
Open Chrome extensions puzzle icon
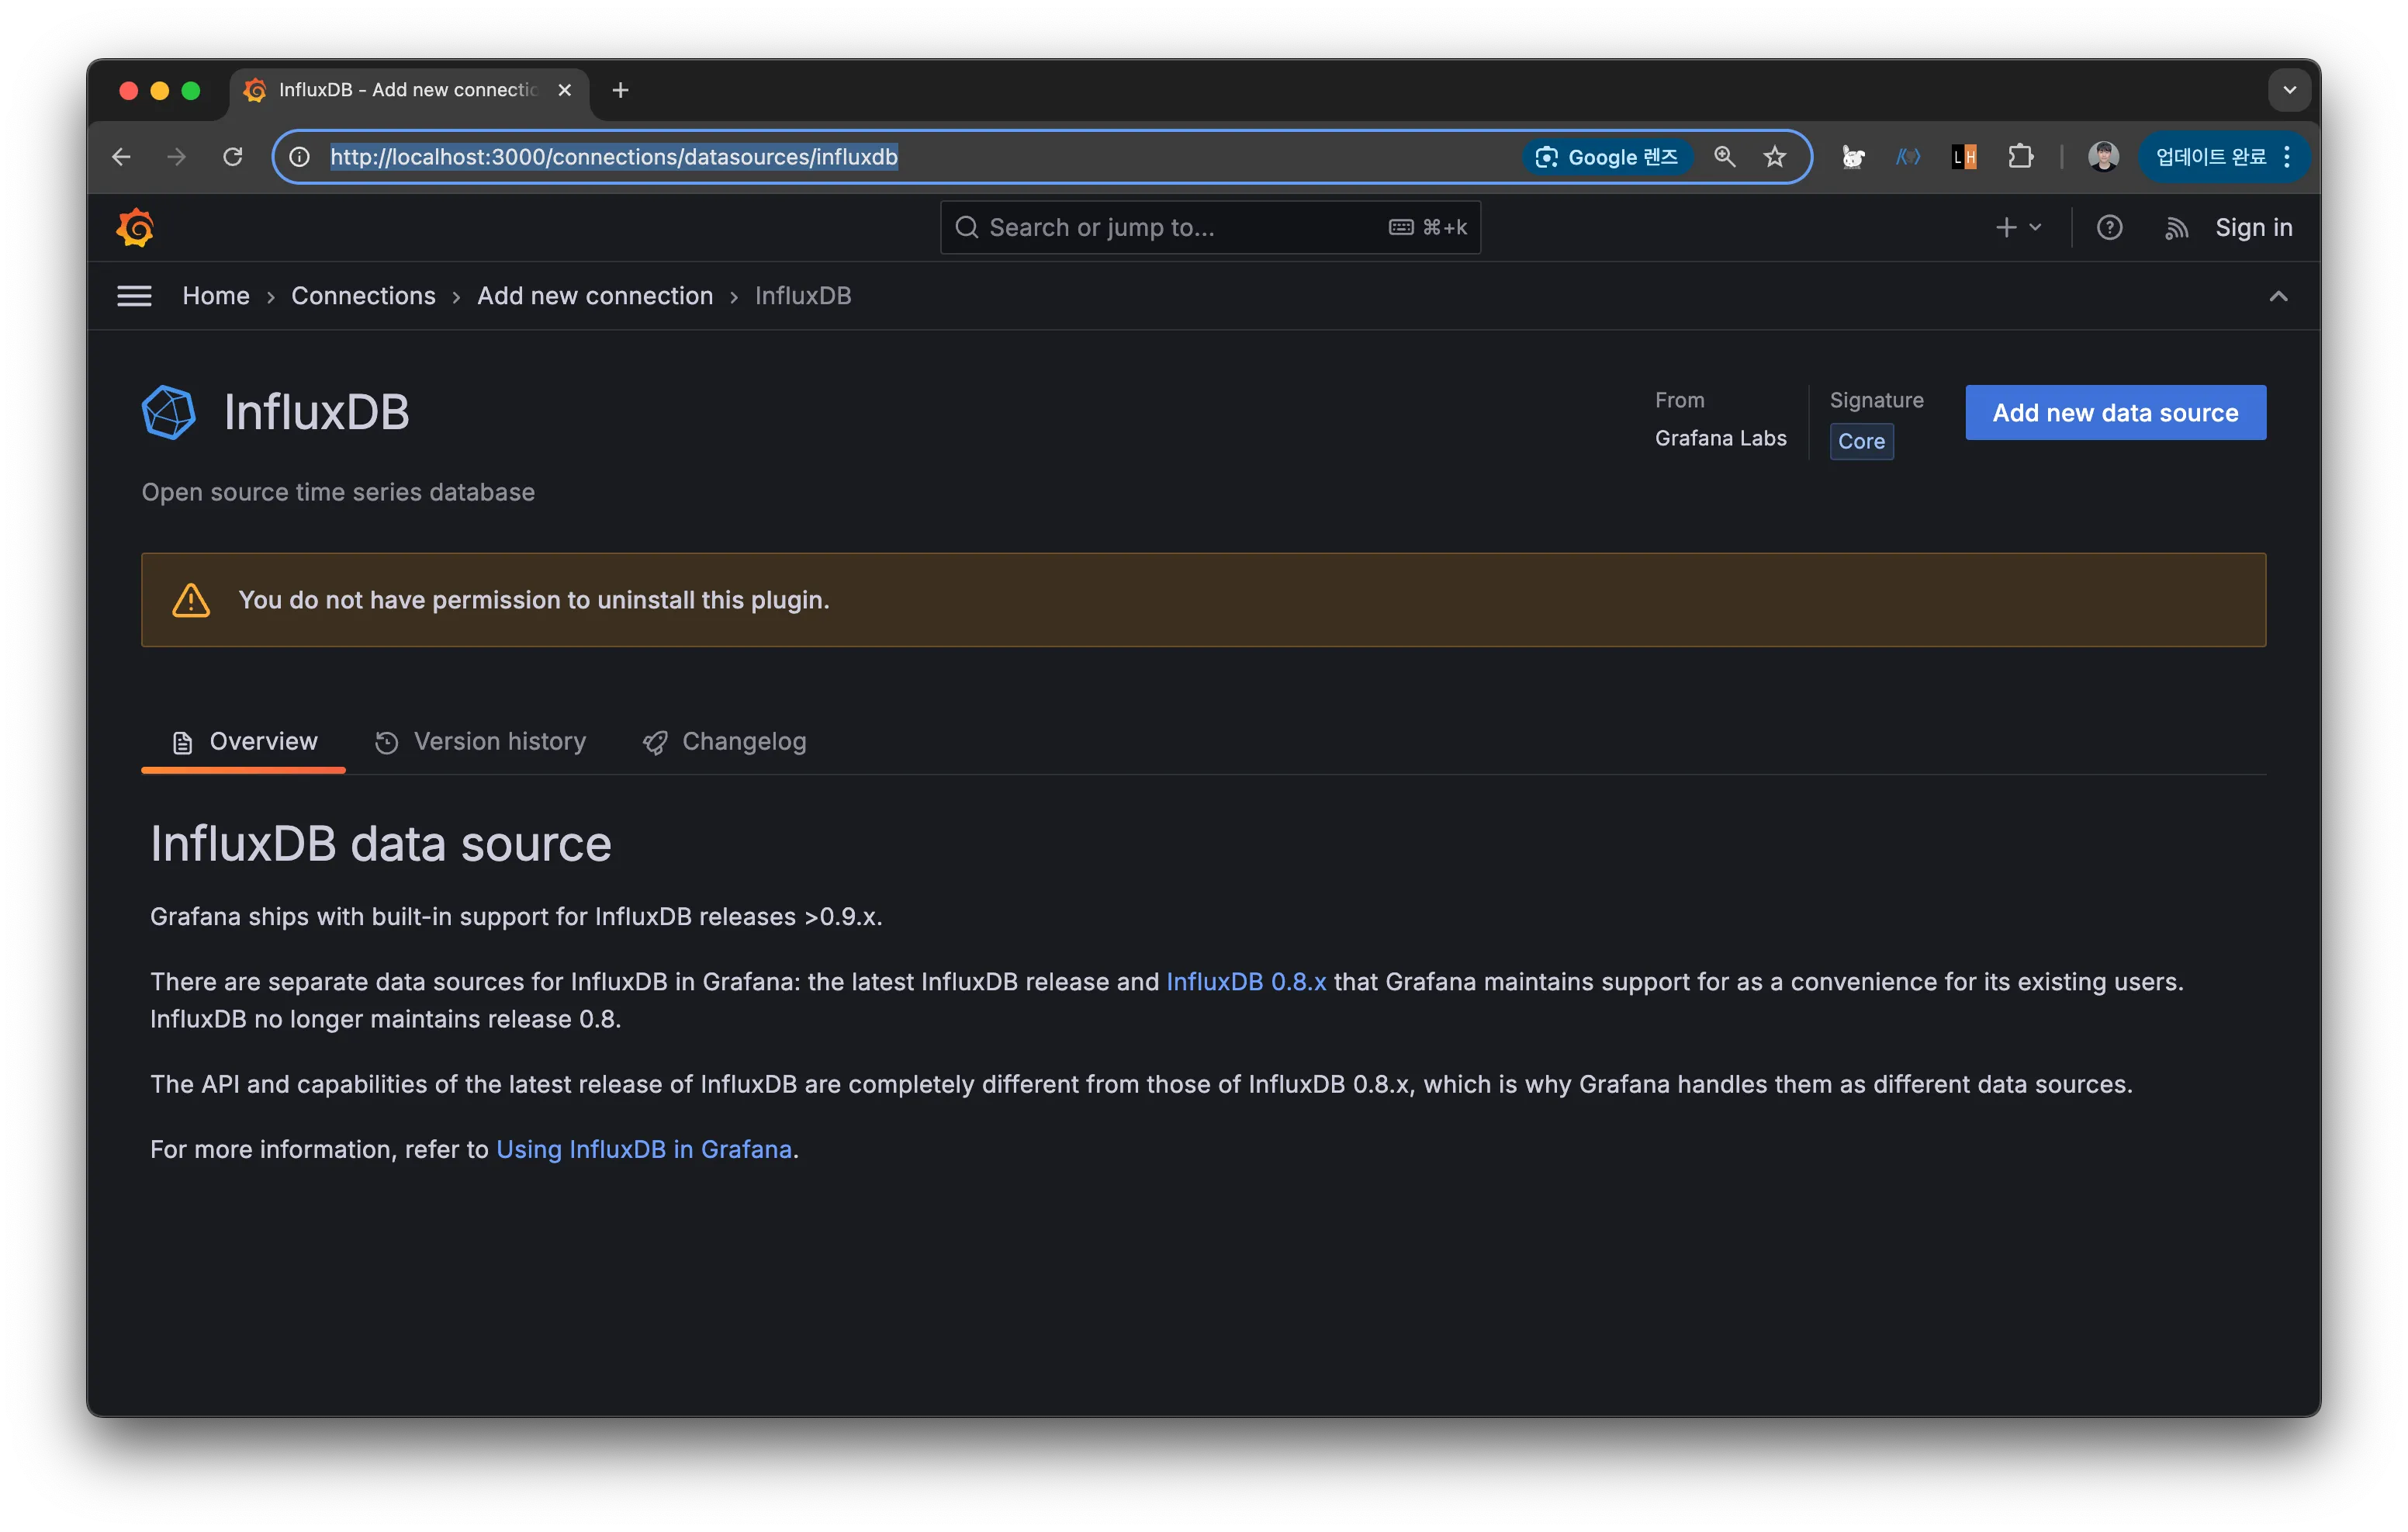(x=2020, y=157)
